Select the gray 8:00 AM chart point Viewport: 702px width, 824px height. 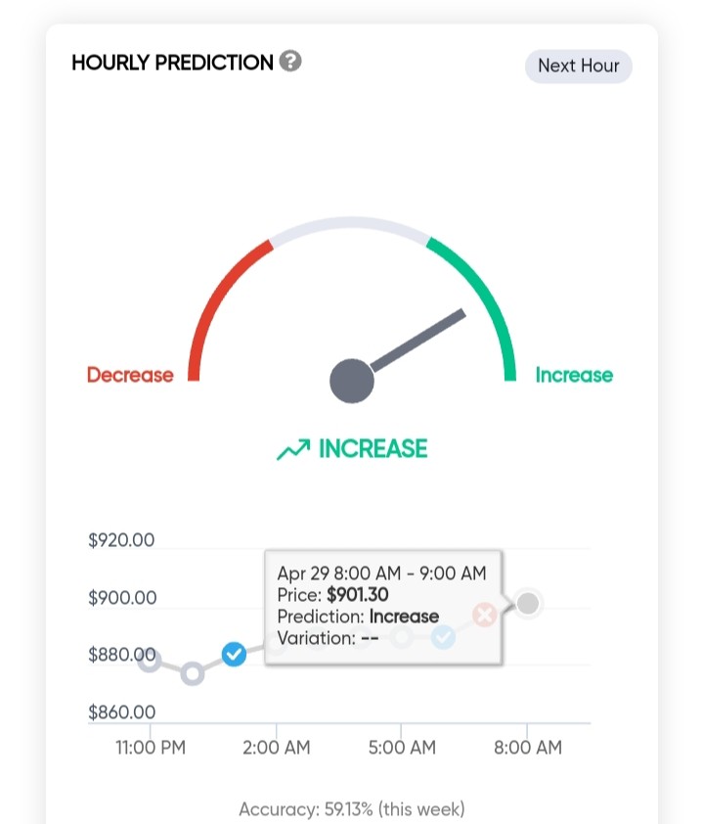click(x=528, y=603)
